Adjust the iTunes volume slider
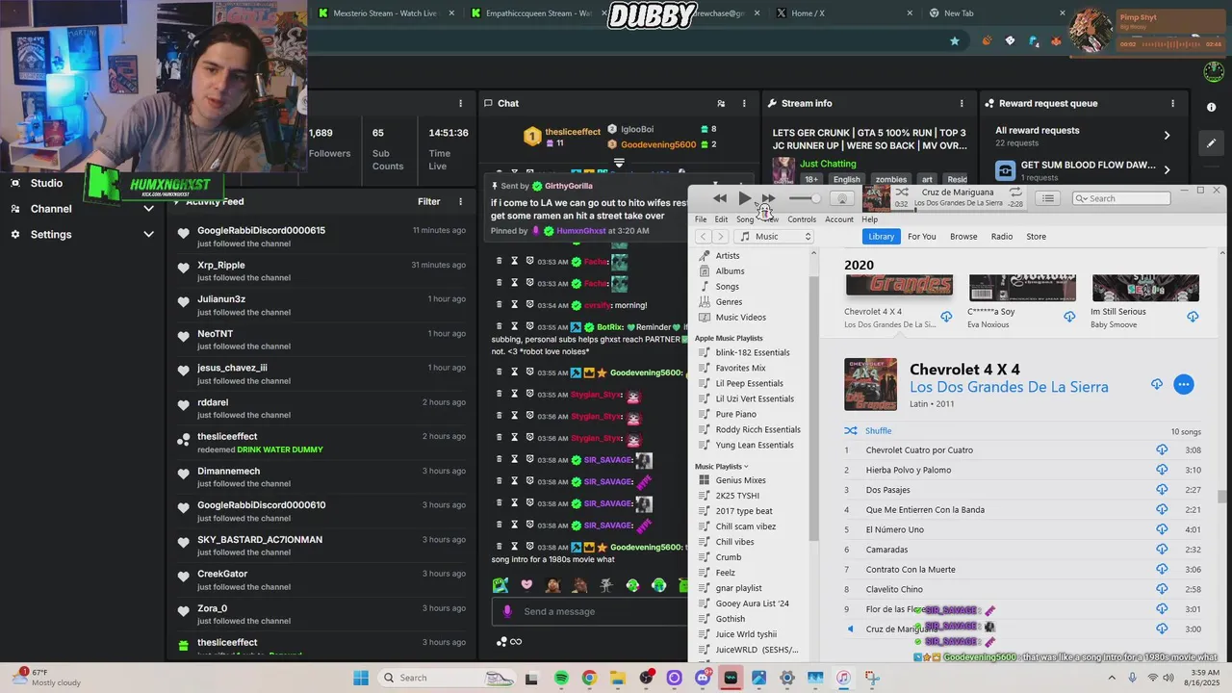 806,198
